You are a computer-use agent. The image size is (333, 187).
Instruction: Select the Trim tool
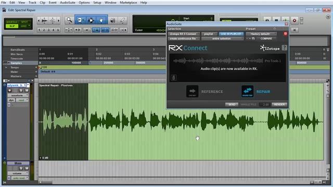tap(81, 20)
